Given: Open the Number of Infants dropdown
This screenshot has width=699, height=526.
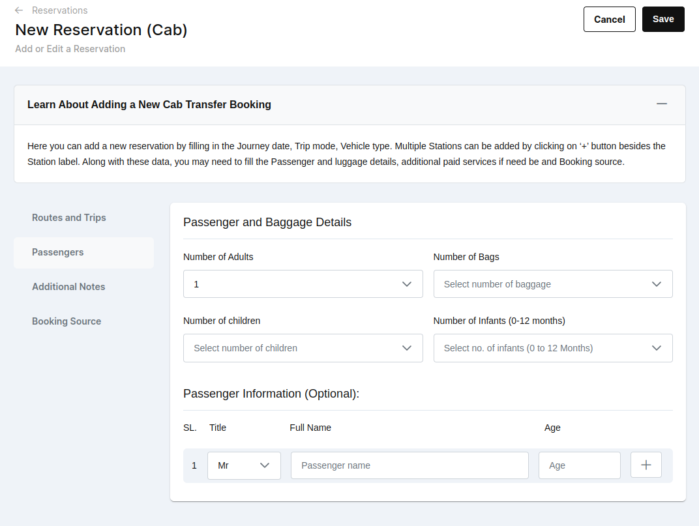Looking at the screenshot, I should point(552,348).
